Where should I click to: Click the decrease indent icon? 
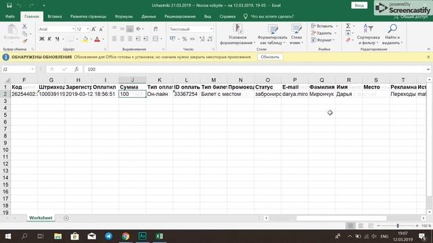pos(138,39)
